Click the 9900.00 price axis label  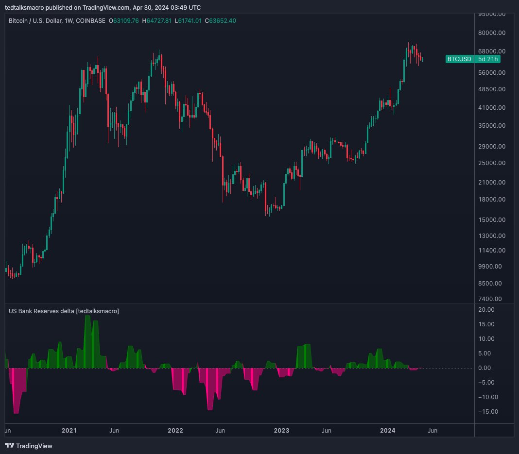tap(490, 267)
